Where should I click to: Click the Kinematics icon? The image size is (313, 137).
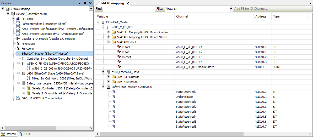[18, 44]
